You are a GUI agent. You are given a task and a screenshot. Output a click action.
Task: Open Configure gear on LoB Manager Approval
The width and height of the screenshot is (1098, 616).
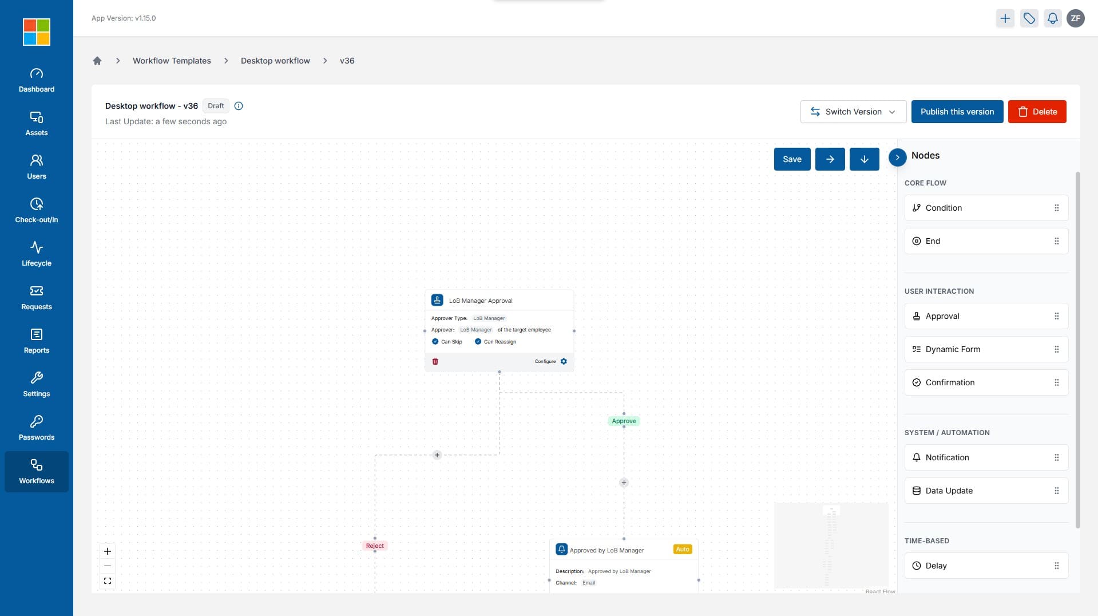click(x=564, y=361)
